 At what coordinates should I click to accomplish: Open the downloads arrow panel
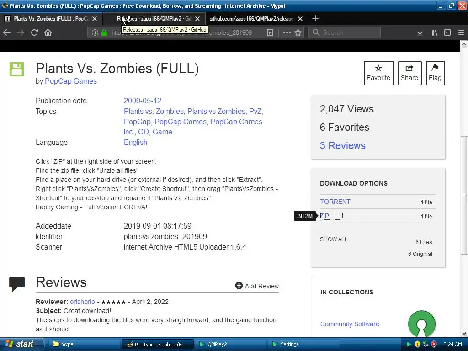420,32
